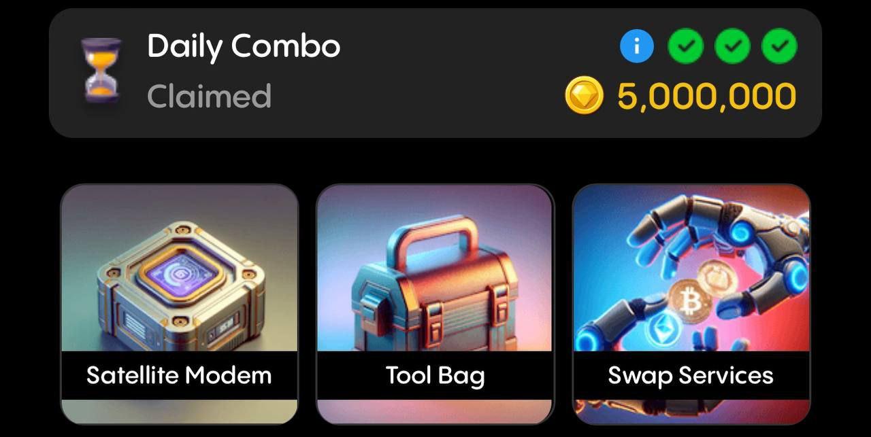Tap the Bitcoin coin in Swap Services
The height and width of the screenshot is (437, 871).
[x=689, y=300]
